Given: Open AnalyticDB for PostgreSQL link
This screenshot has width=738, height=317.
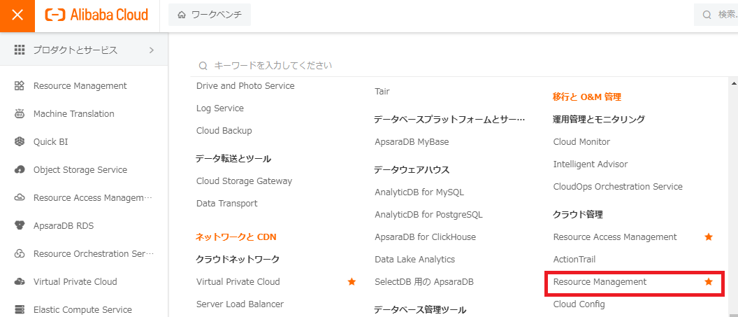Looking at the screenshot, I should [429, 215].
